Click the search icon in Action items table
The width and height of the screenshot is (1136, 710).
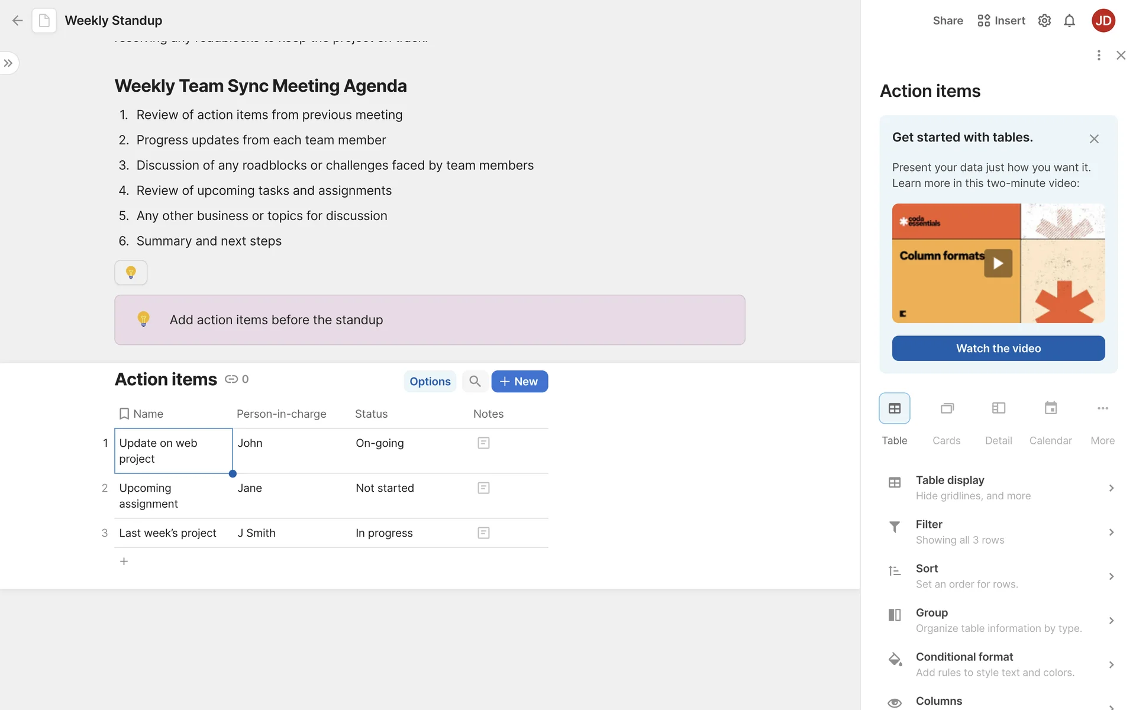point(475,382)
